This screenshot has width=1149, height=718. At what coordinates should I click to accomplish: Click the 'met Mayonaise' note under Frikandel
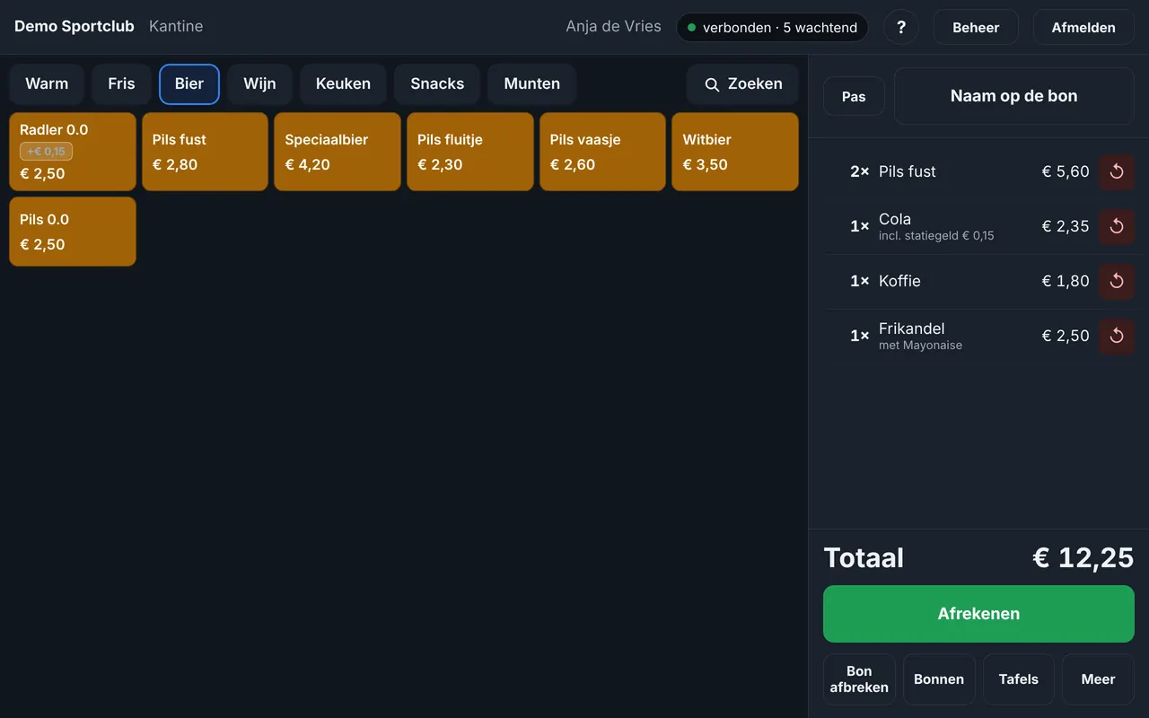tap(920, 346)
